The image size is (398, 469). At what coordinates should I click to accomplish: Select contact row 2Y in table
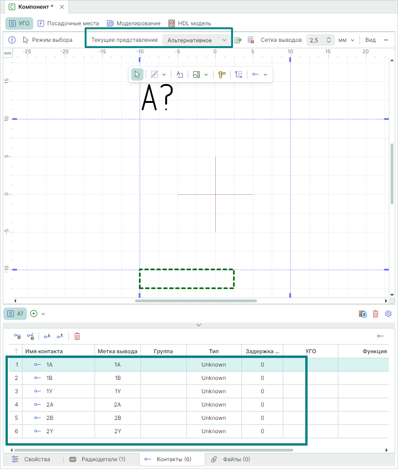point(51,431)
